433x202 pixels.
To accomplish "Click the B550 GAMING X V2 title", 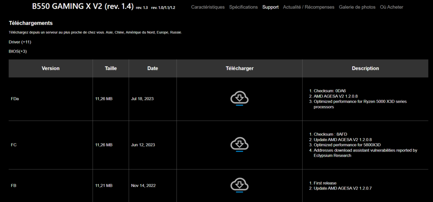I will pyautogui.click(x=83, y=6).
